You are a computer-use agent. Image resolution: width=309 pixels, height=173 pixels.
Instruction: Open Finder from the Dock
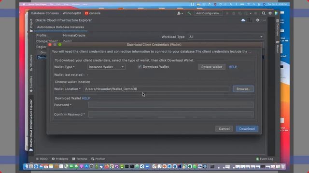click(26, 167)
